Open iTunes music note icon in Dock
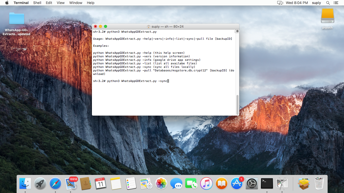This screenshot has width=344, height=193. click(x=206, y=184)
